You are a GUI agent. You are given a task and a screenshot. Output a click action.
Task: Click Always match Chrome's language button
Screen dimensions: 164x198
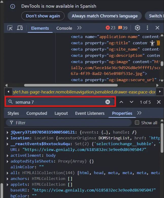pos(105,16)
